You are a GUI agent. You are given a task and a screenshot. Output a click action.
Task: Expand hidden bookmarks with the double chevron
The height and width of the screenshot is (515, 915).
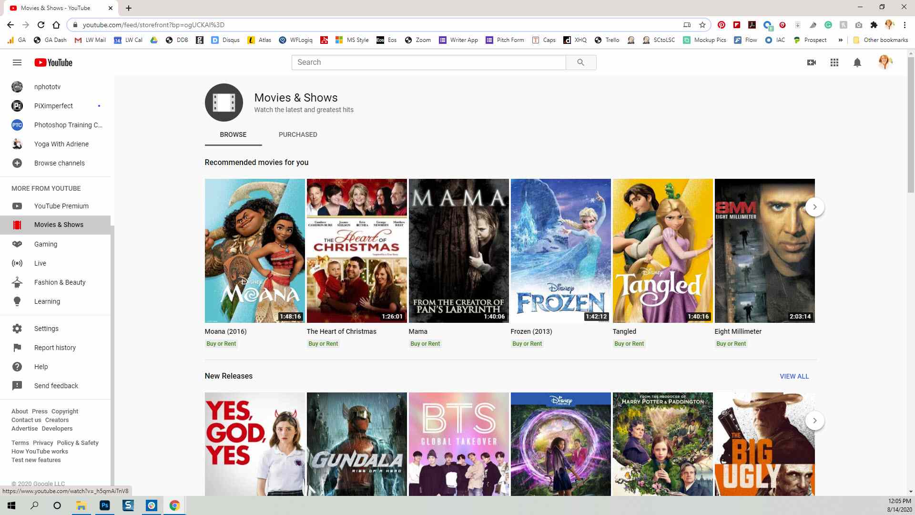(840, 40)
